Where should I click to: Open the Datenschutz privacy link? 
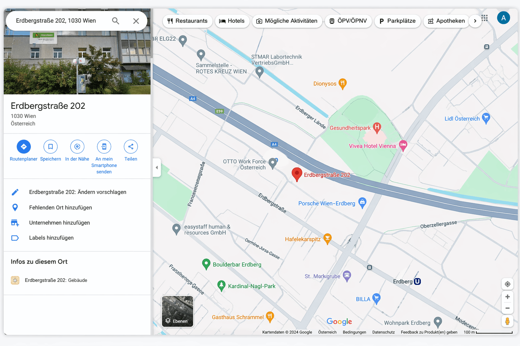pos(384,332)
